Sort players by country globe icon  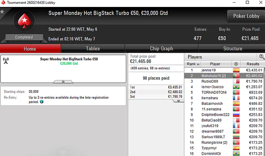236,64
